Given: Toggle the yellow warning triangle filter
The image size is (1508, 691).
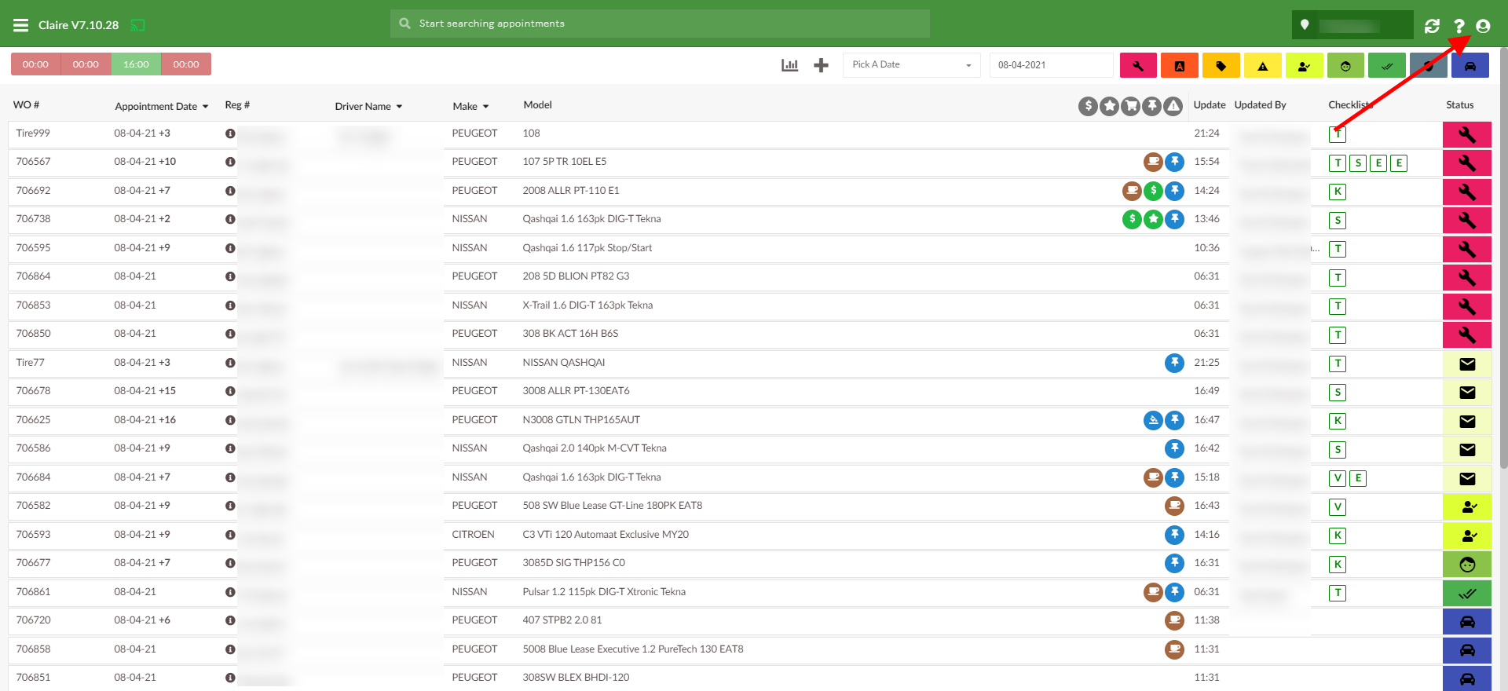Looking at the screenshot, I should pos(1262,66).
